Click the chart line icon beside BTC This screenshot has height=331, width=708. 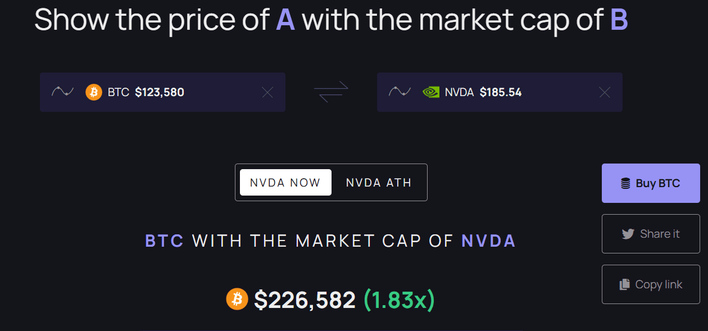click(62, 92)
